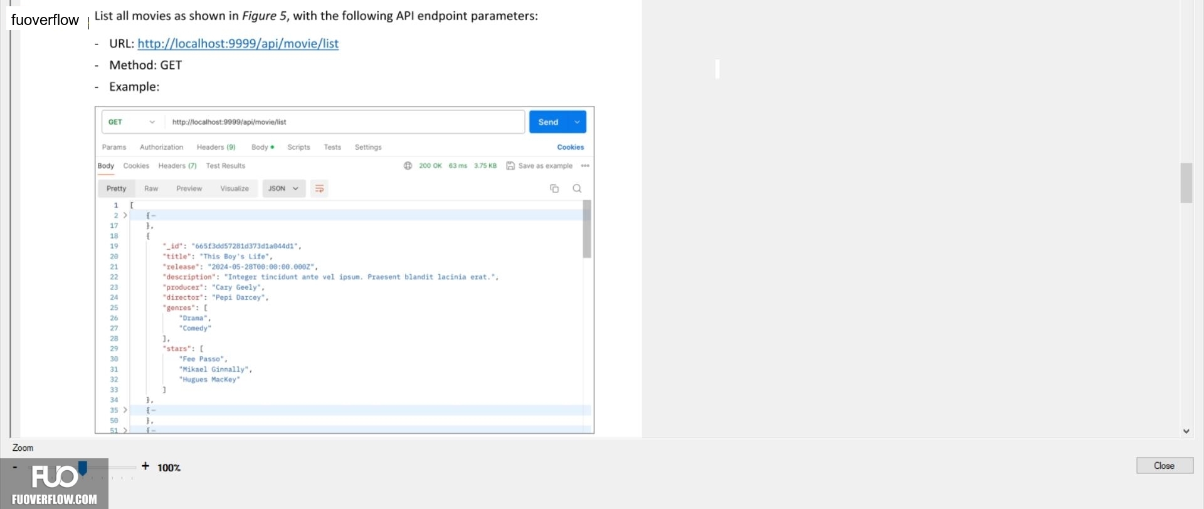
Task: Click the Zoom slider handle
Action: tap(82, 468)
